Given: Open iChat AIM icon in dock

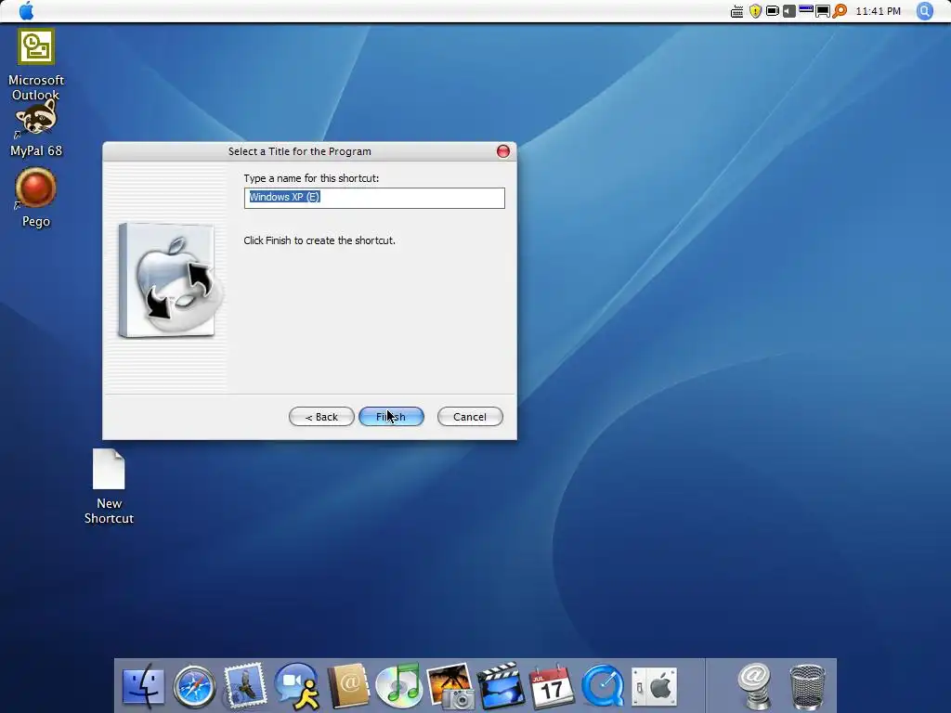Looking at the screenshot, I should click(297, 686).
